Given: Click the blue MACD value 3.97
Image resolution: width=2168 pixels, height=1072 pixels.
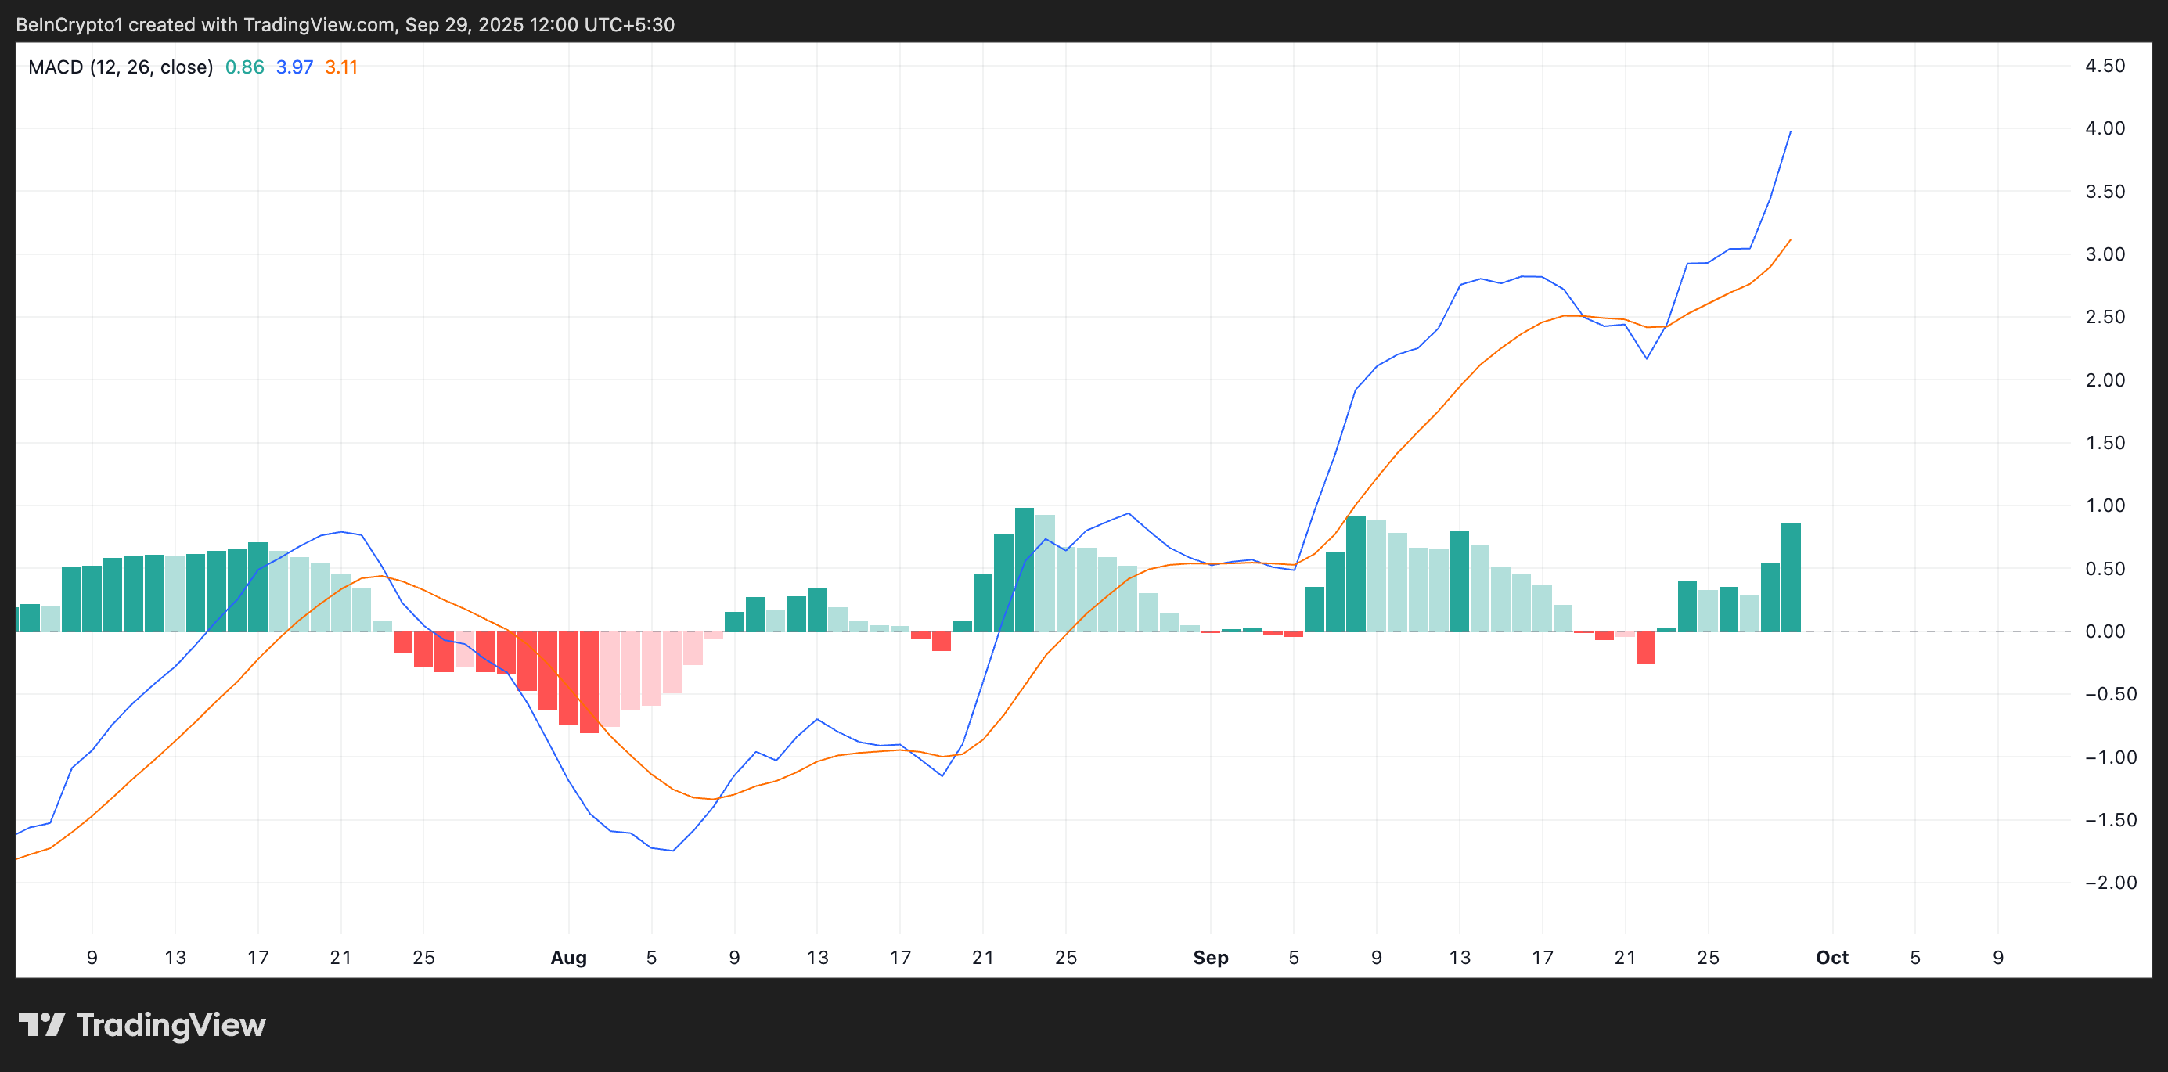Looking at the screenshot, I should tap(294, 67).
